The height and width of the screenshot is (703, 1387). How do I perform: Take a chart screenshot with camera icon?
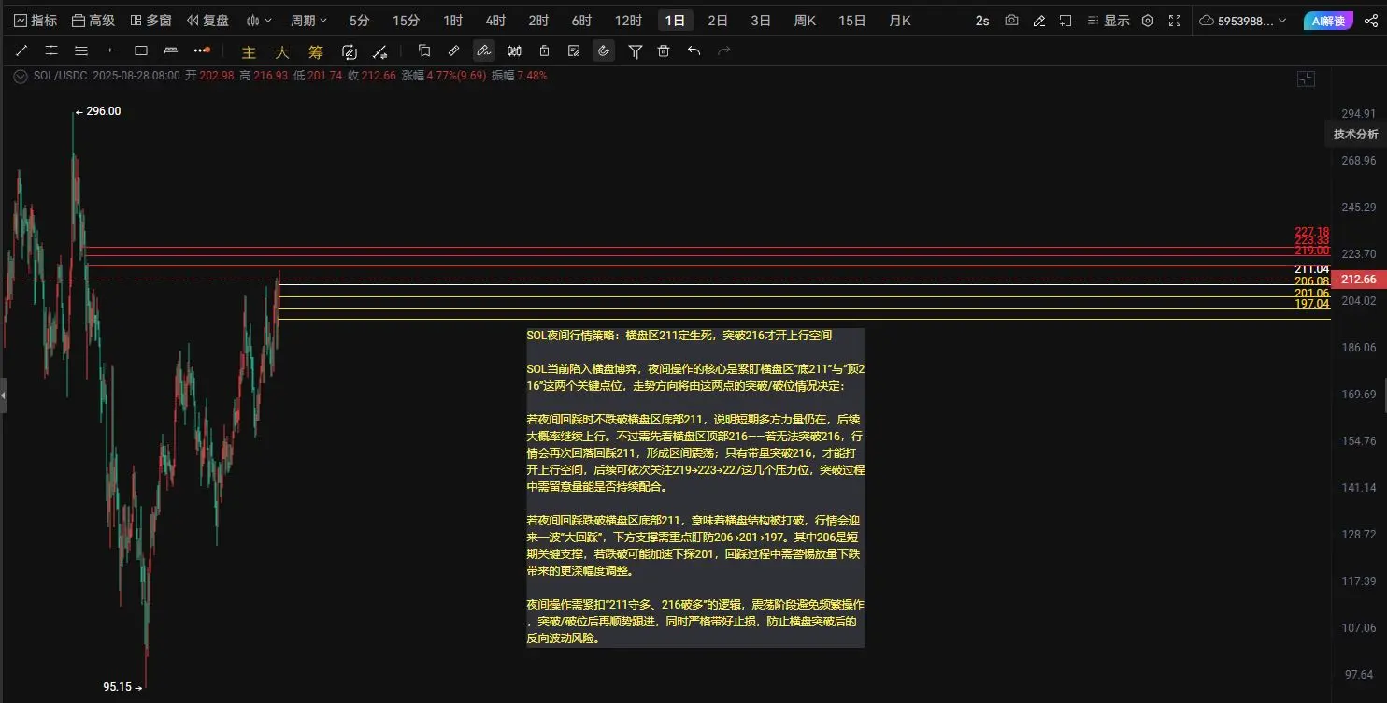tap(1011, 20)
